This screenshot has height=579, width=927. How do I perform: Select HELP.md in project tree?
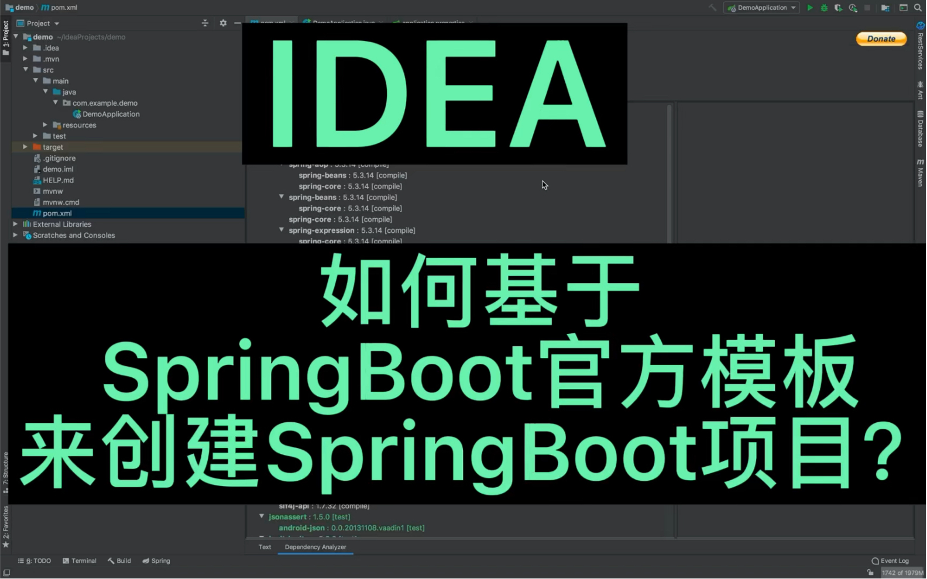coord(53,180)
